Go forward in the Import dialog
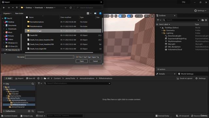 click(x=9, y=8)
